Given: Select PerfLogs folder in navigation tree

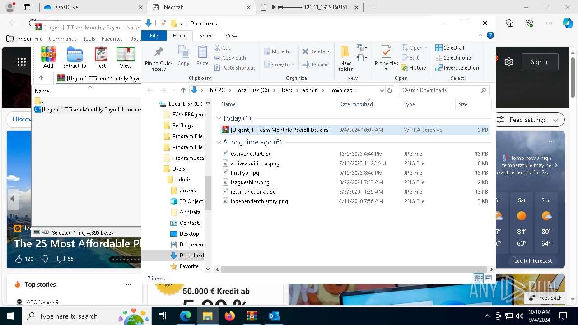Looking at the screenshot, I should coord(182,125).
